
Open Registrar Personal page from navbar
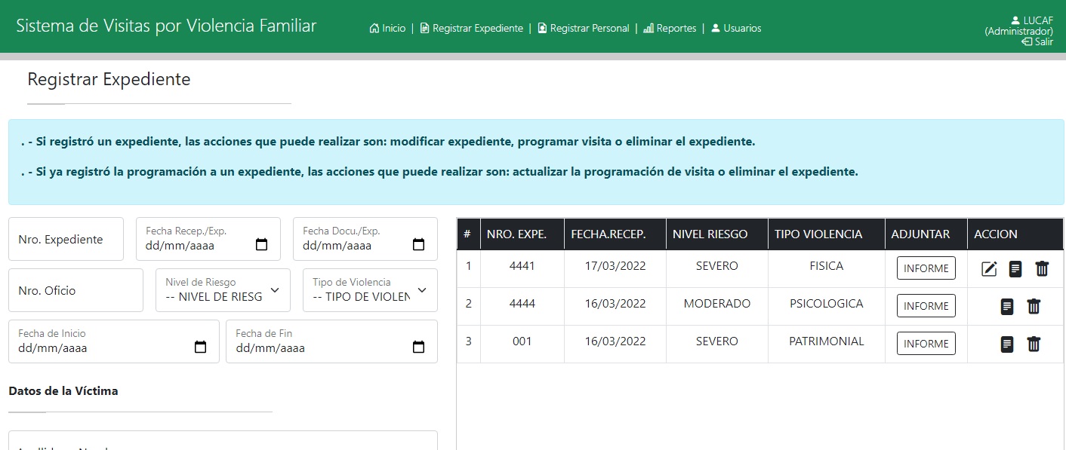point(583,29)
